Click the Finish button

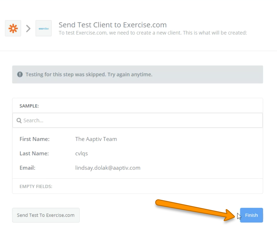pos(251,215)
